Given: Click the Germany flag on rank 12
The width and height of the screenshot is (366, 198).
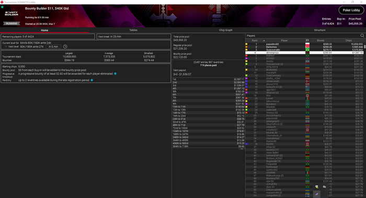Looking at the screenshot, I should [x=307, y=76].
